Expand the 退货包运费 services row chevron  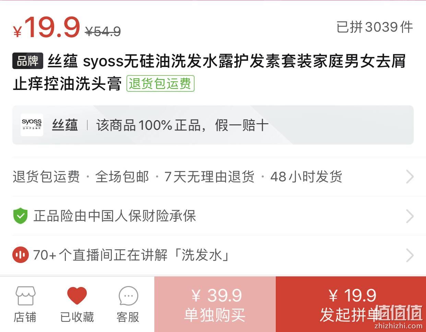tap(410, 177)
